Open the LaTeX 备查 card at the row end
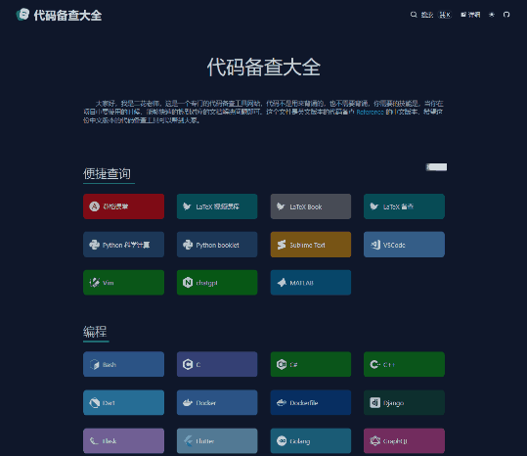Screen dimensions: 527x456 [x=405, y=206]
